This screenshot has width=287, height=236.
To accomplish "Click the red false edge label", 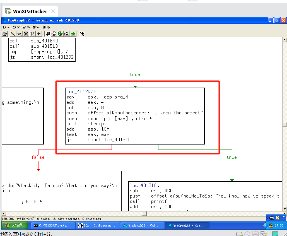I will point(38,157).
